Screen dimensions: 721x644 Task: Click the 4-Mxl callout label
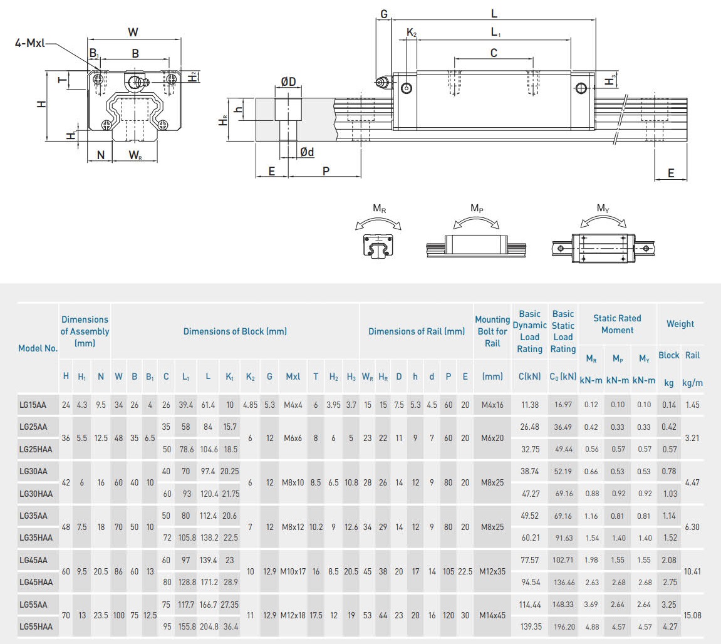point(31,44)
